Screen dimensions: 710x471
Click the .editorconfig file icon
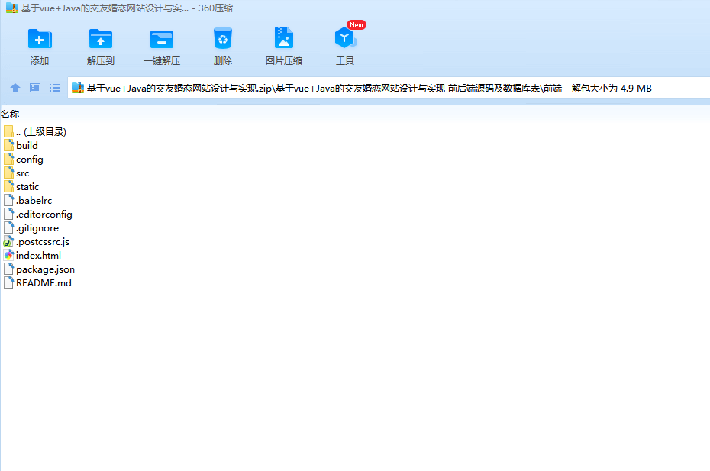pos(8,214)
